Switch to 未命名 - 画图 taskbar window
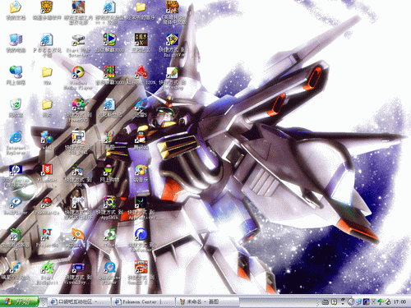411x308 pixels. pyautogui.click(x=207, y=301)
